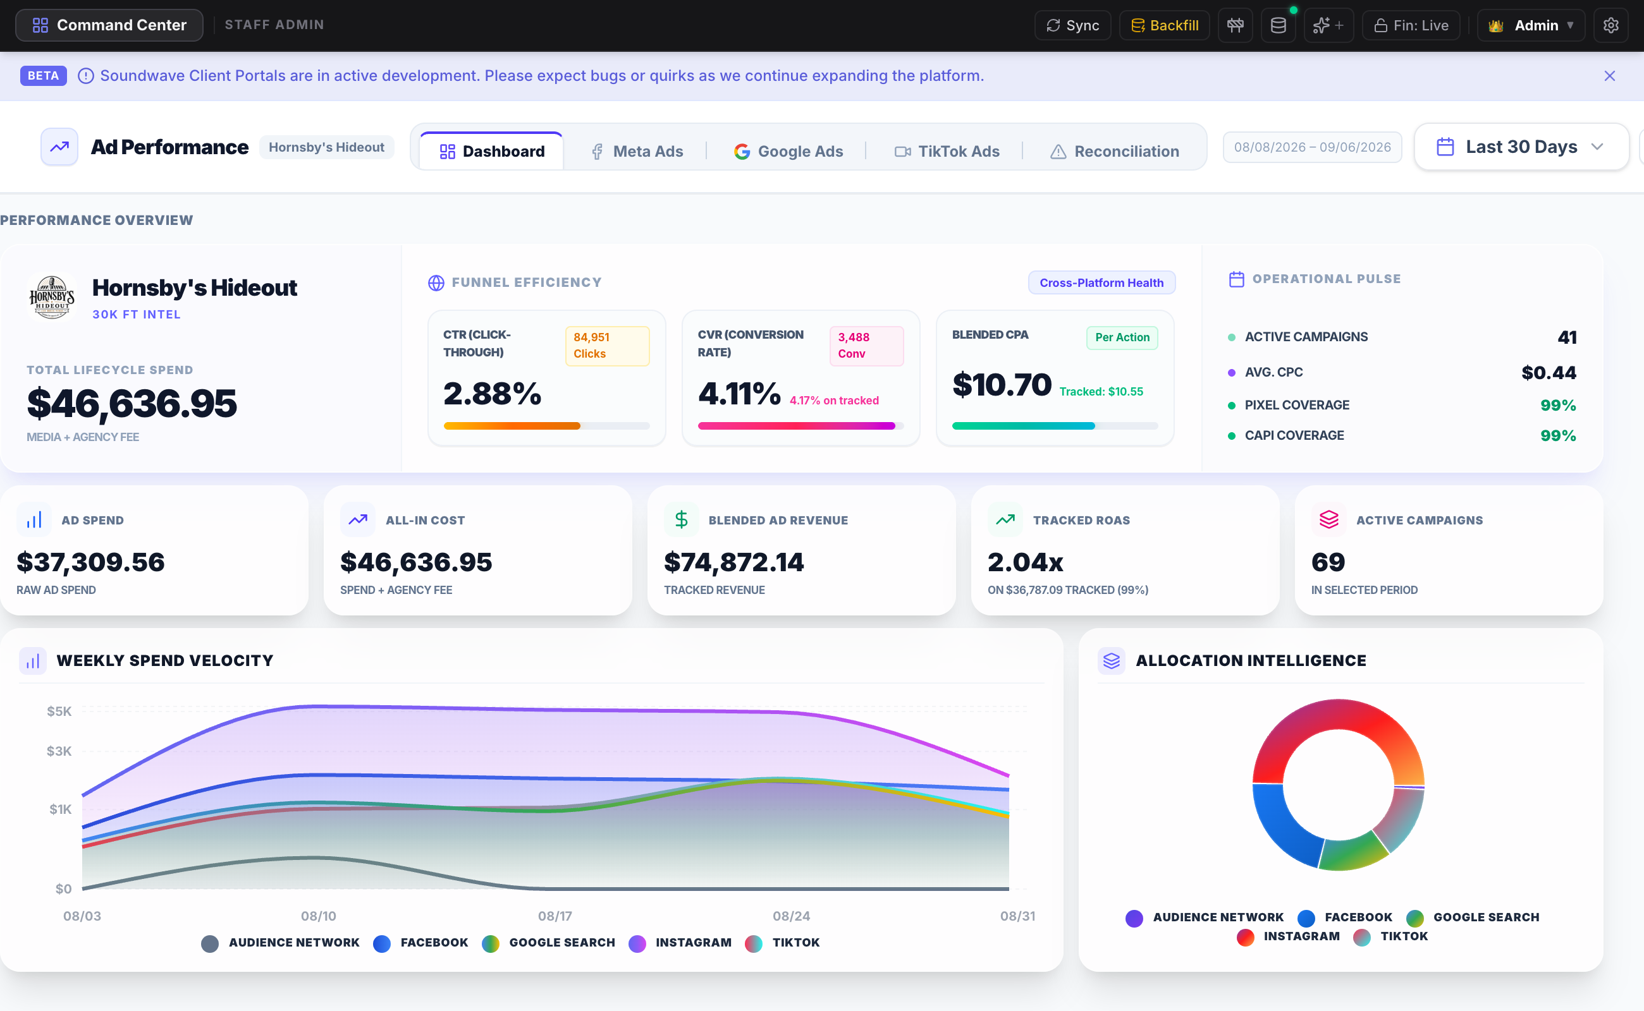Click the Cross-Platform Health badge
Screen dimensions: 1644x1011
pyautogui.click(x=1101, y=283)
